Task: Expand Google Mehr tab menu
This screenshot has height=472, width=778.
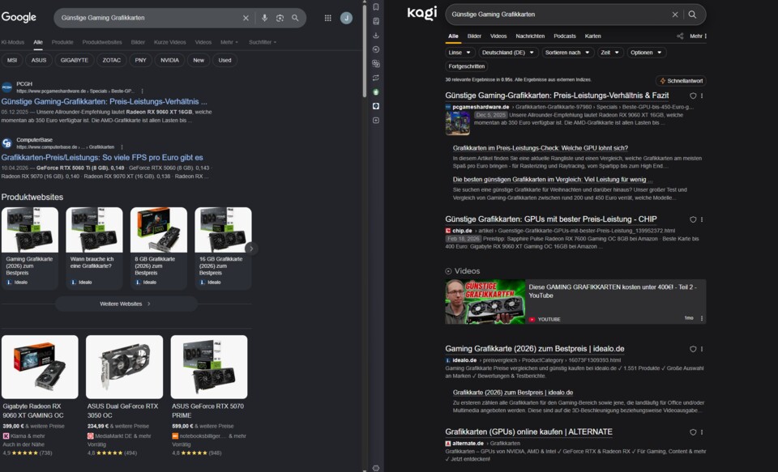Action: coord(229,42)
